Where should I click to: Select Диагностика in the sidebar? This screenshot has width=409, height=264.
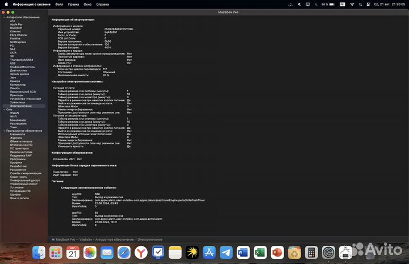18,70
